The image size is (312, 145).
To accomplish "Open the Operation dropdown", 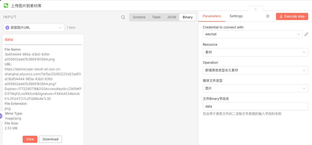I will coord(255,70).
